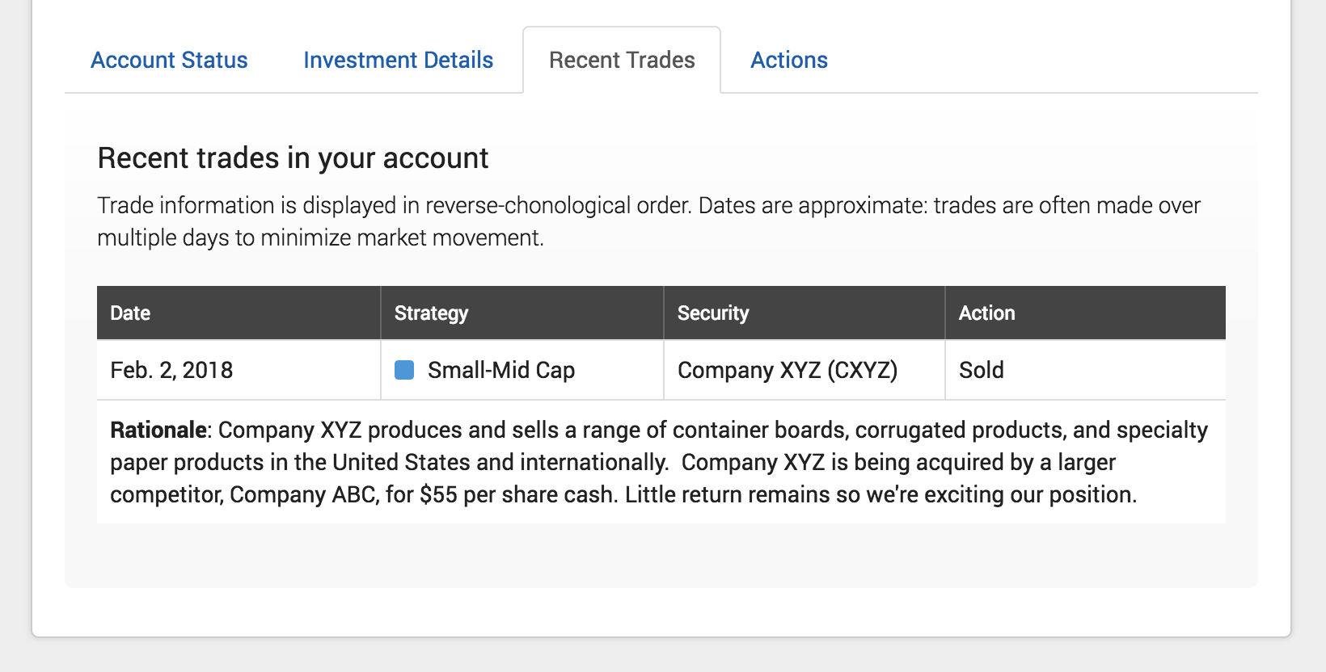Click the Date column header

(x=130, y=313)
